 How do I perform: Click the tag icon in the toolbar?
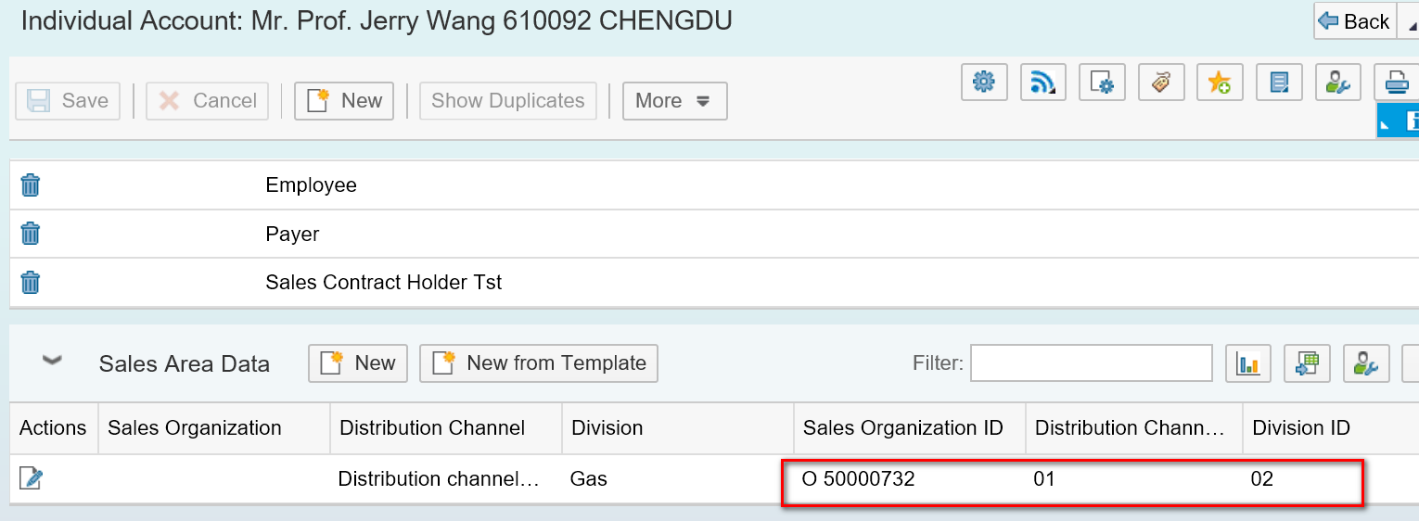point(1161,83)
